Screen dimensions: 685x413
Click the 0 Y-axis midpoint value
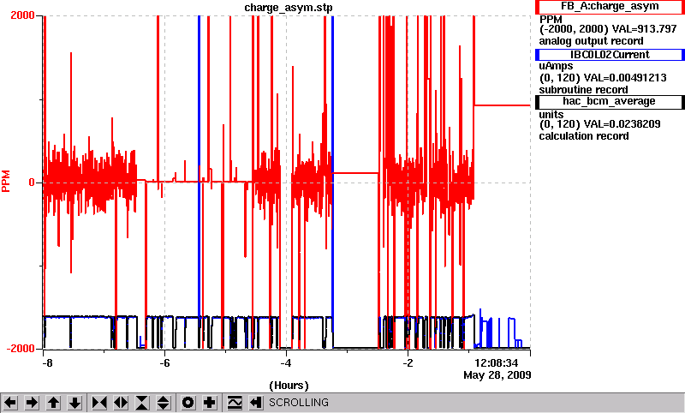(x=32, y=183)
